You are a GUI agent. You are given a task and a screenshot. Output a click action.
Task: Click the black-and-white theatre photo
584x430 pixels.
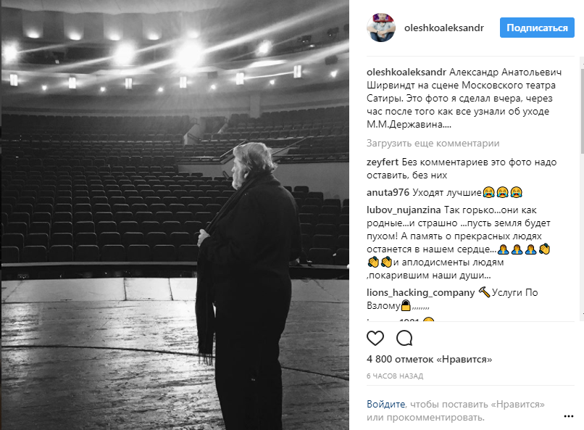click(175, 215)
